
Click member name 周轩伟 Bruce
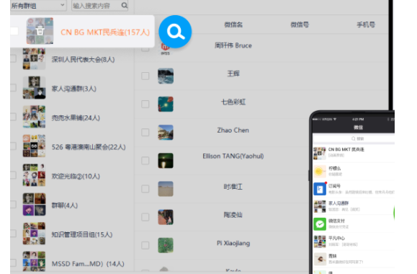pyautogui.click(x=233, y=45)
